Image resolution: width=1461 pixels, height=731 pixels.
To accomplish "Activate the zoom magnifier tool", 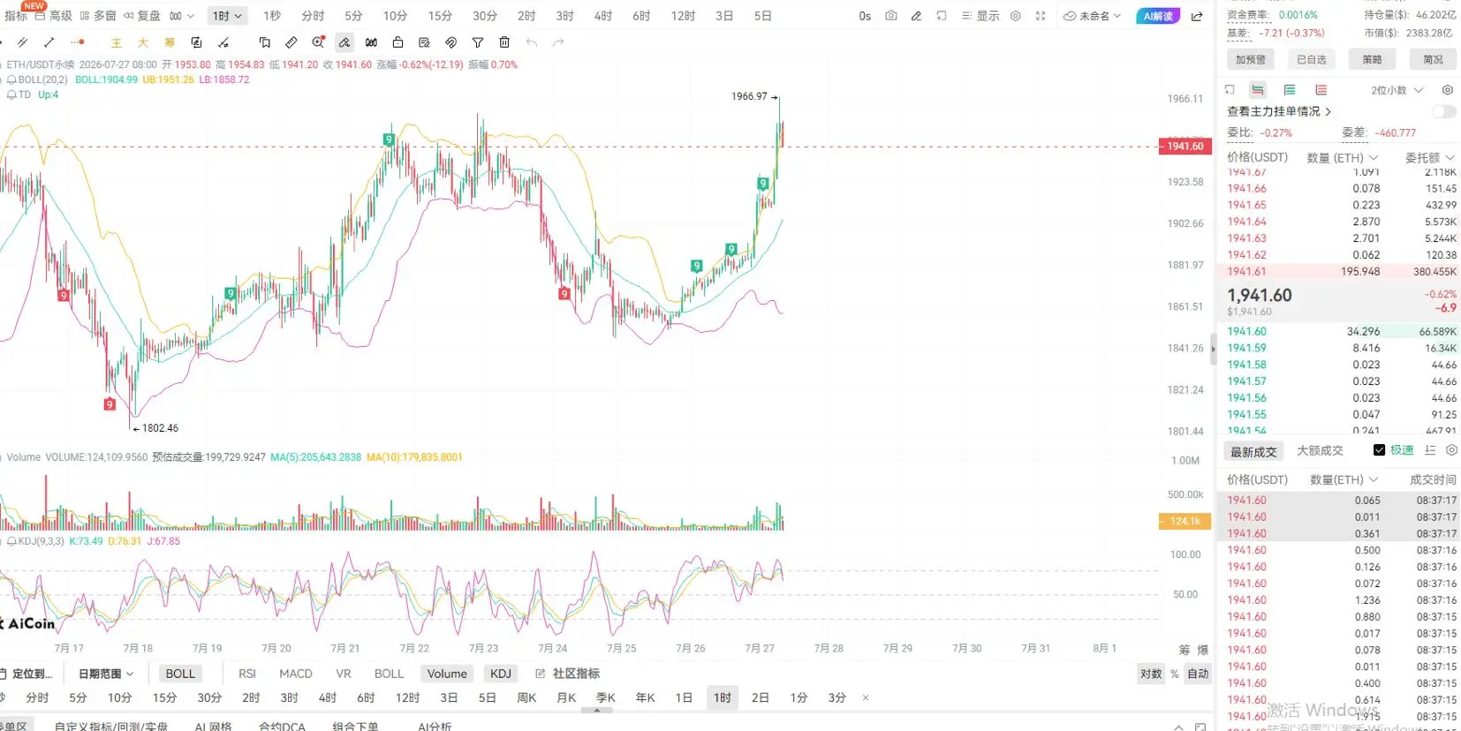I will click(318, 42).
